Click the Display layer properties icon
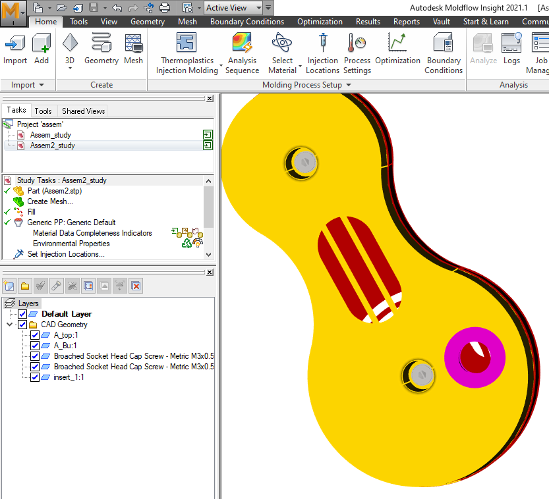Viewport: 549px width, 499px height. click(88, 286)
